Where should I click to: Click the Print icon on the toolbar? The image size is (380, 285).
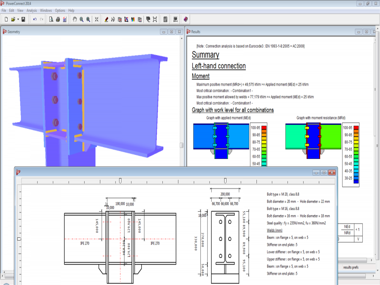click(x=57, y=19)
